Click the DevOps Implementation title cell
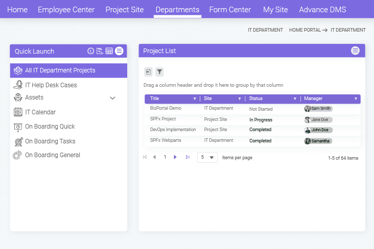This screenshot has width=374, height=249. click(173, 130)
